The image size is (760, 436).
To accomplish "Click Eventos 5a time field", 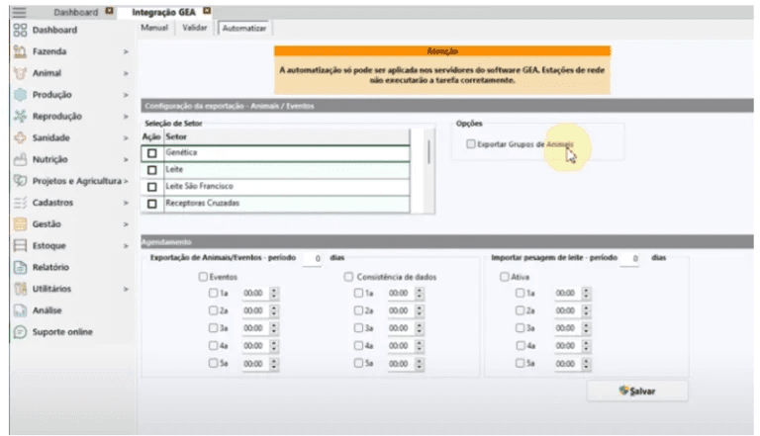I will 256,364.
